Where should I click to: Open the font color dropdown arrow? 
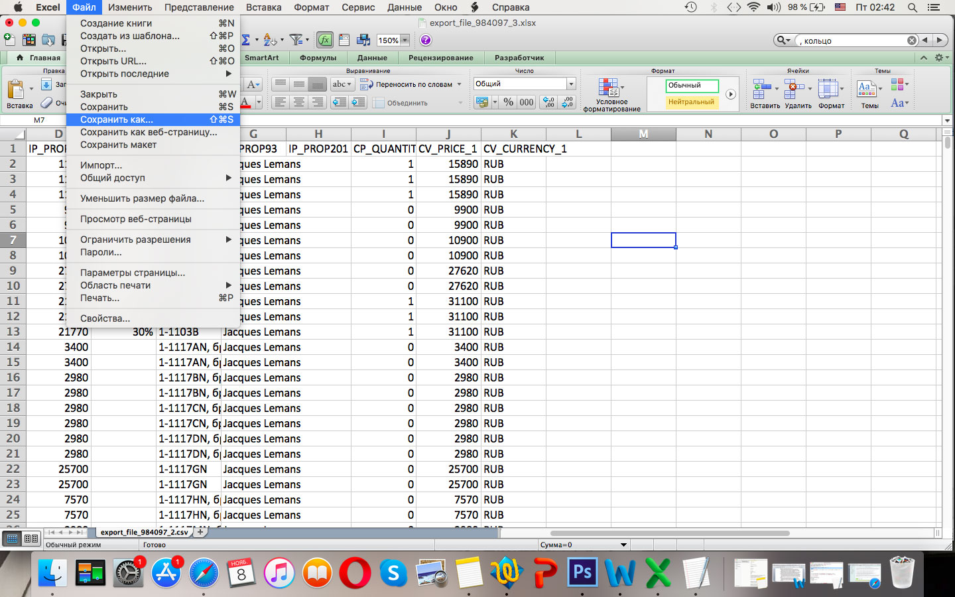coord(259,102)
